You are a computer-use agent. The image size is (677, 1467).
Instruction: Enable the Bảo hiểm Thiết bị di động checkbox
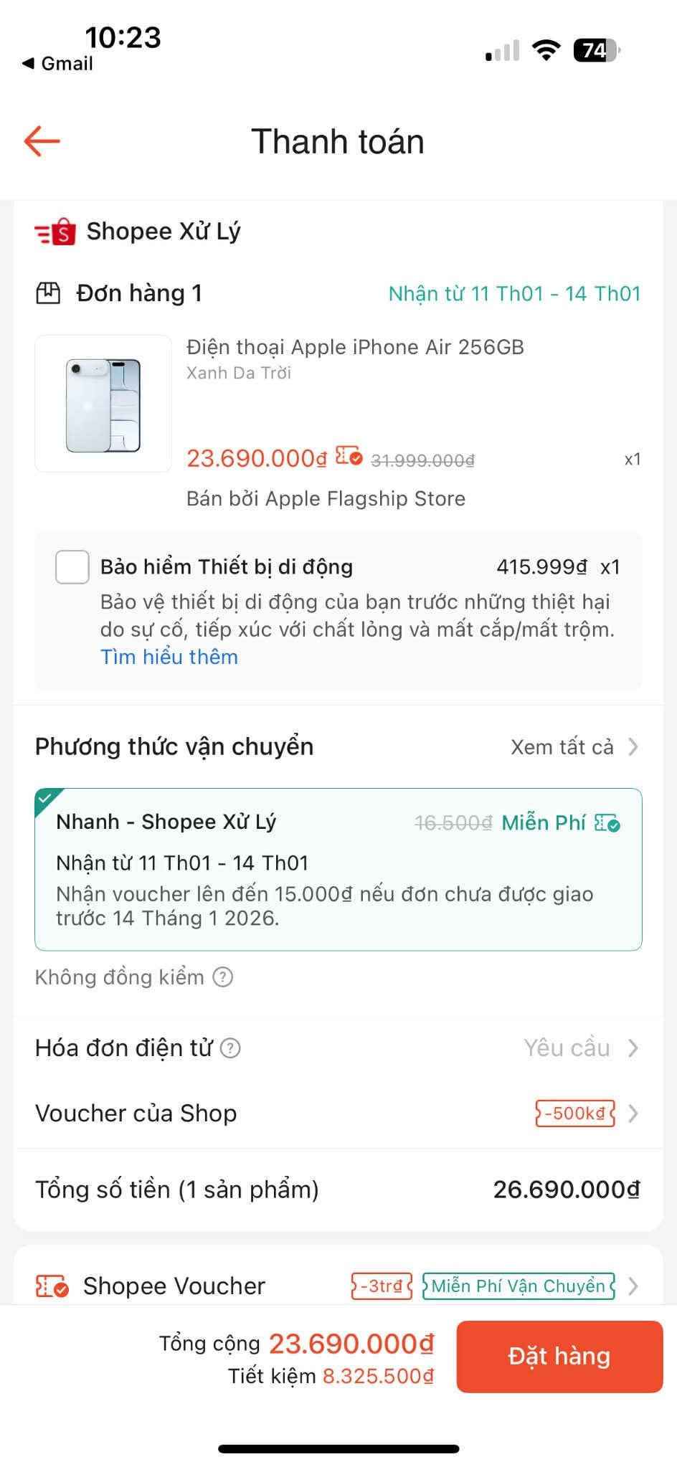(x=72, y=567)
